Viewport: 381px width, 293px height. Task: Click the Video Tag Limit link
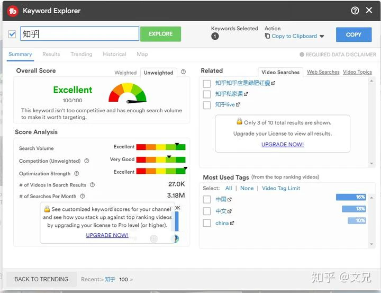(281, 188)
